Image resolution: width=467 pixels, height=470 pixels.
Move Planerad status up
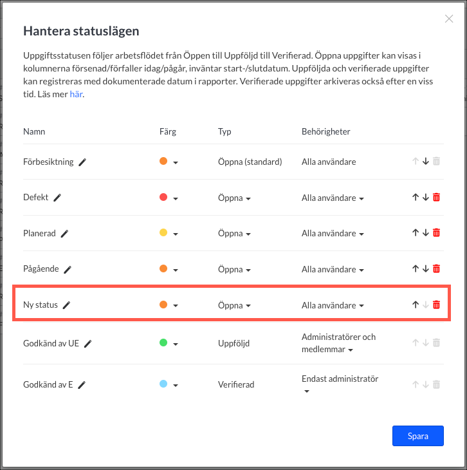click(415, 233)
